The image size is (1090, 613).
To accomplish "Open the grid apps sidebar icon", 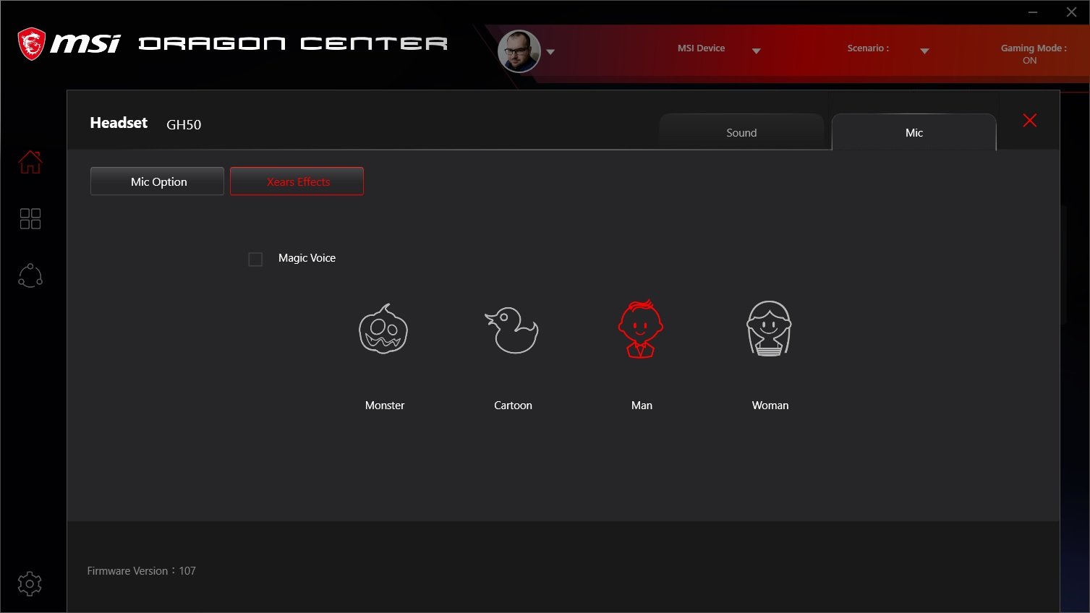I will click(30, 218).
